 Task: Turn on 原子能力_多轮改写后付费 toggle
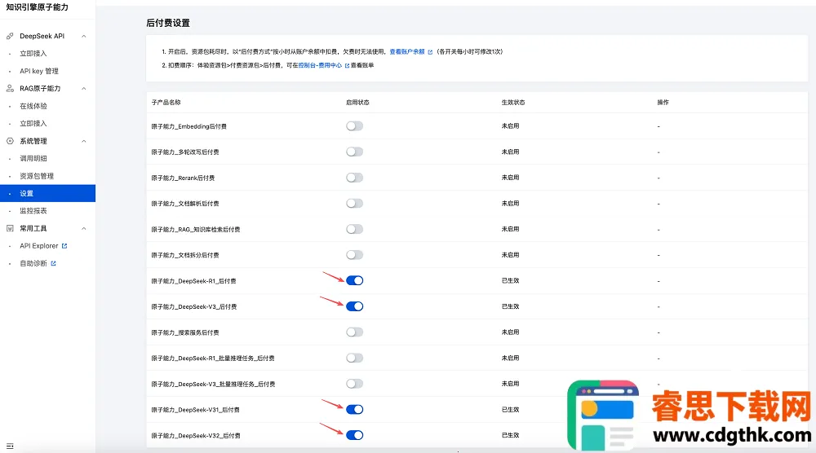[x=354, y=152]
